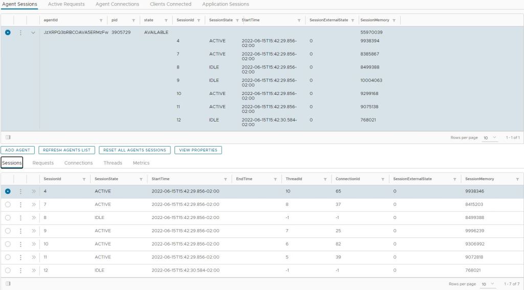Select the Agent Sessions tab
Image resolution: width=524 pixels, height=290 pixels.
tap(19, 4)
